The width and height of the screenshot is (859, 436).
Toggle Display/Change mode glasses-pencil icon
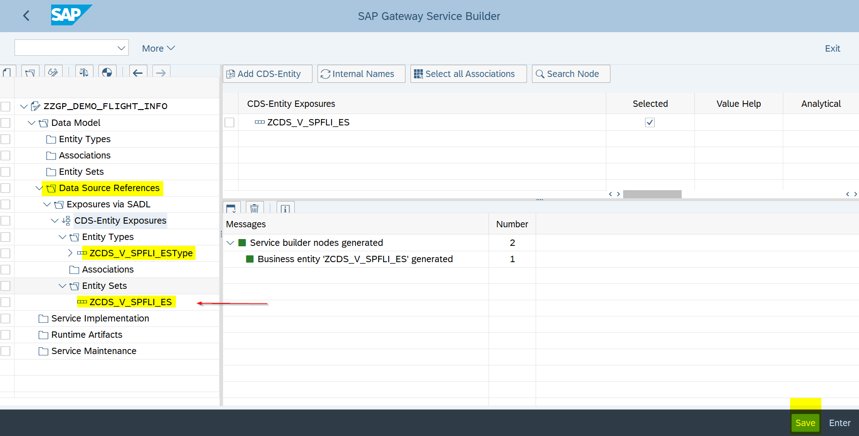(53, 72)
